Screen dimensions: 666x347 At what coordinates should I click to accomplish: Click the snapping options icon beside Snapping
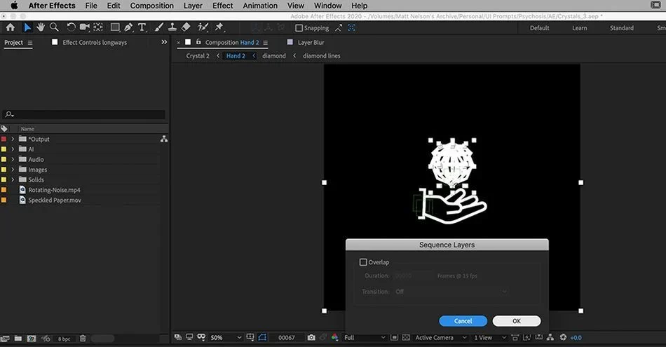coord(338,28)
